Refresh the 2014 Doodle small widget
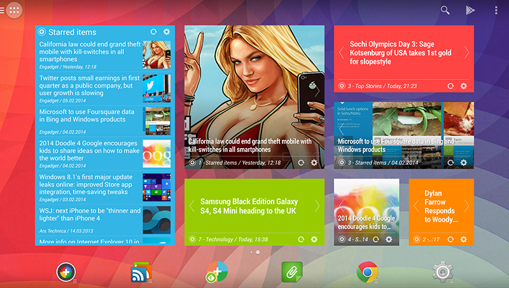The image size is (509, 288). tap(376, 239)
